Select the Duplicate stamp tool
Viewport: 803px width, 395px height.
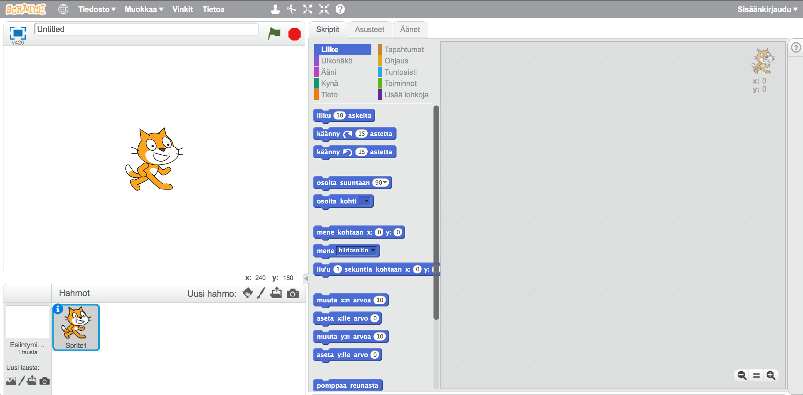(x=275, y=9)
